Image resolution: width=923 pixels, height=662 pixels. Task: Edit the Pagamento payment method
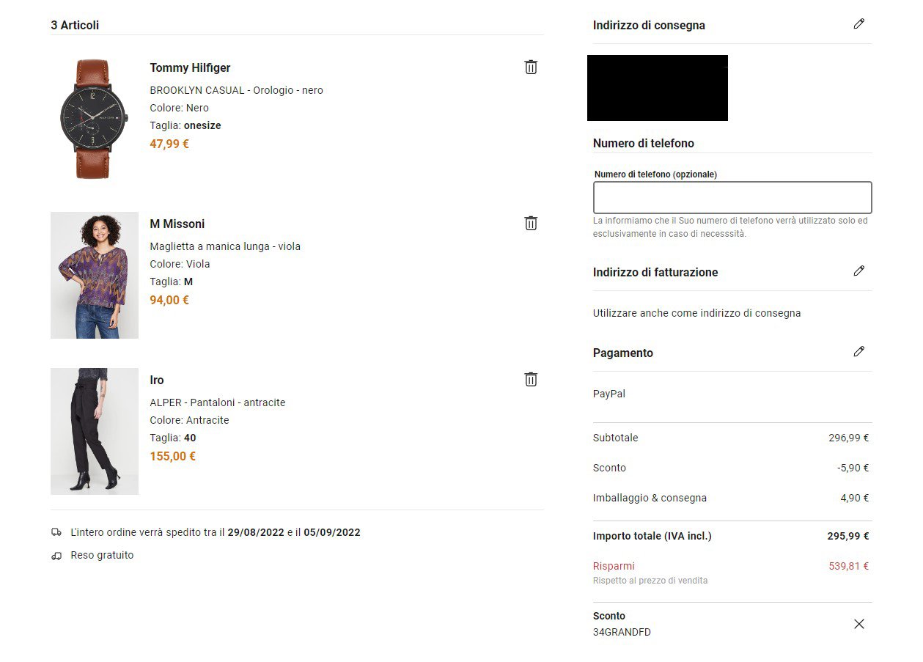[x=858, y=352]
